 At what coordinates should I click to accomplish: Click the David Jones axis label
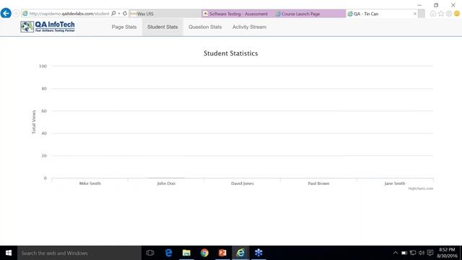click(243, 183)
